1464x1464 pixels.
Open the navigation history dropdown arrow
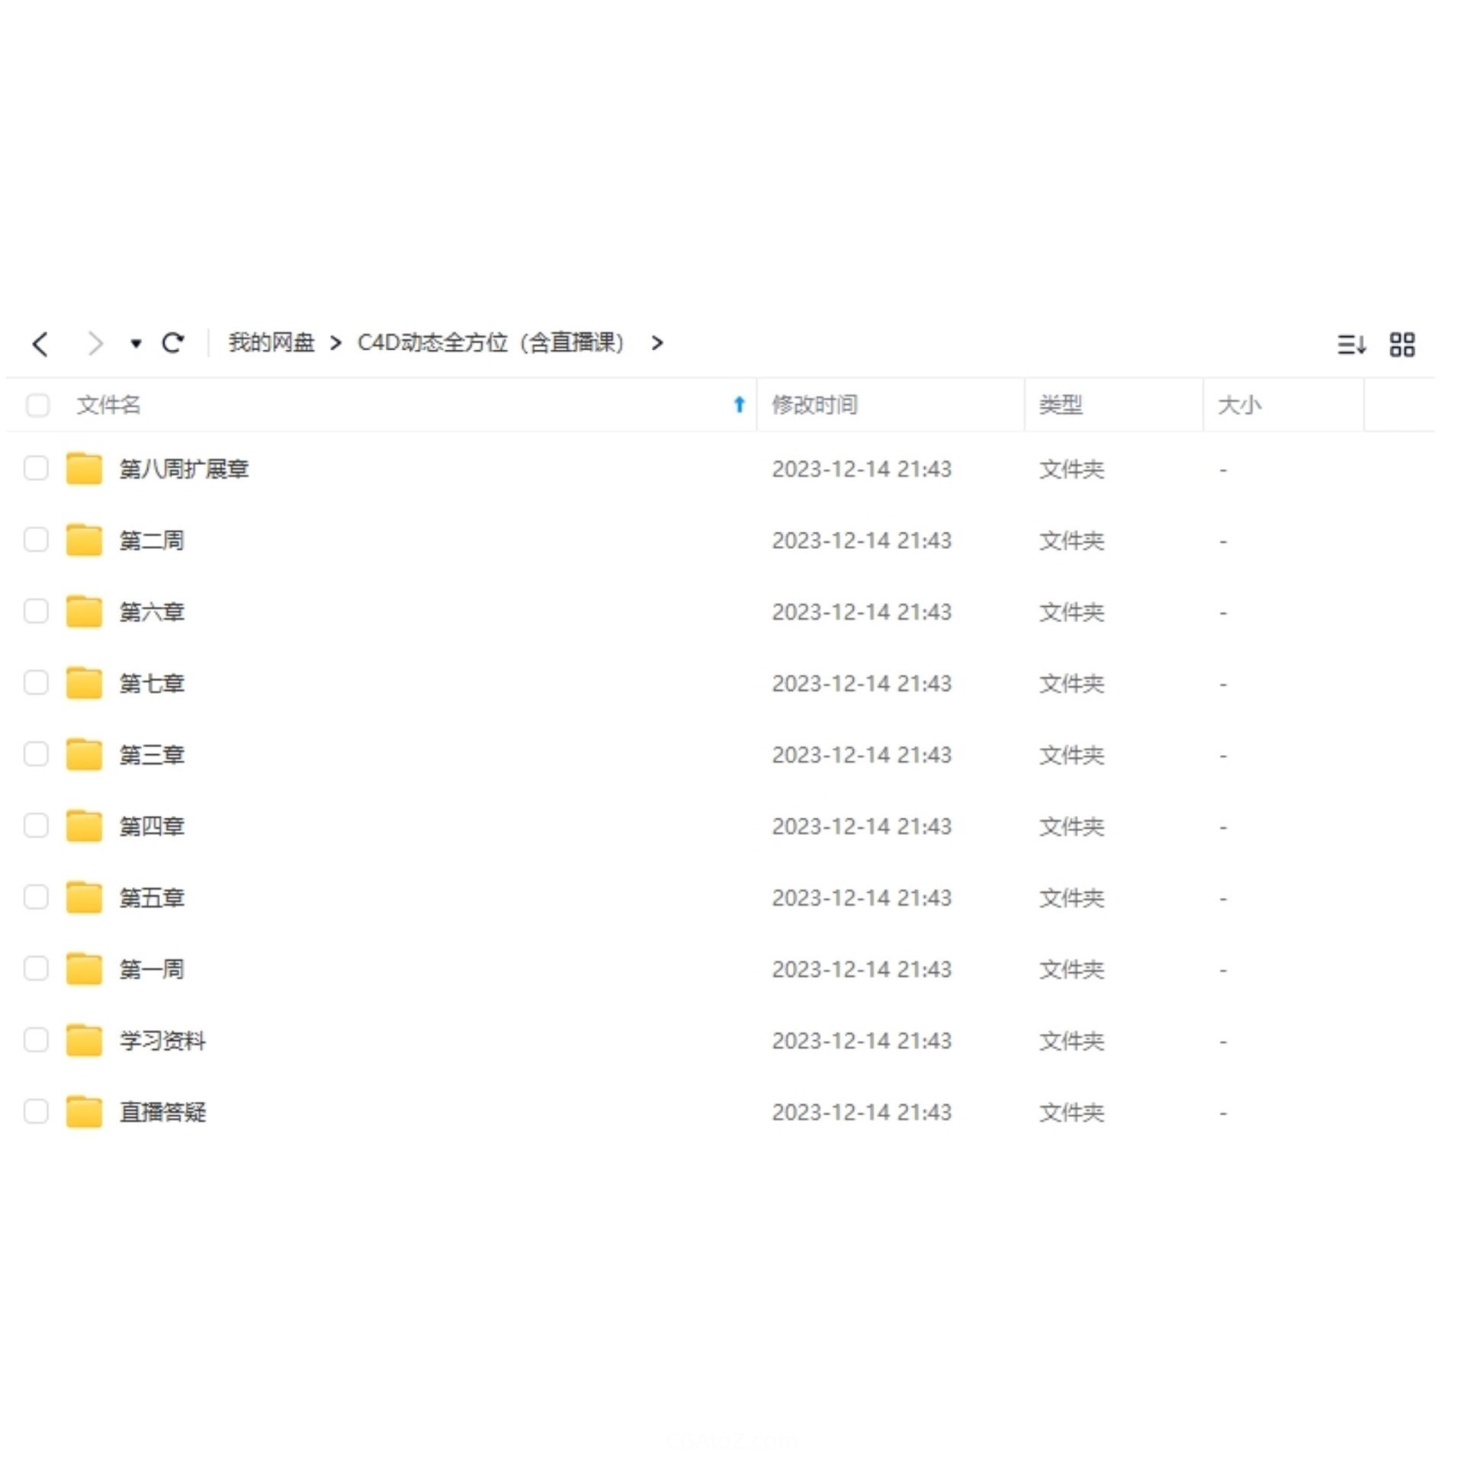(x=136, y=344)
